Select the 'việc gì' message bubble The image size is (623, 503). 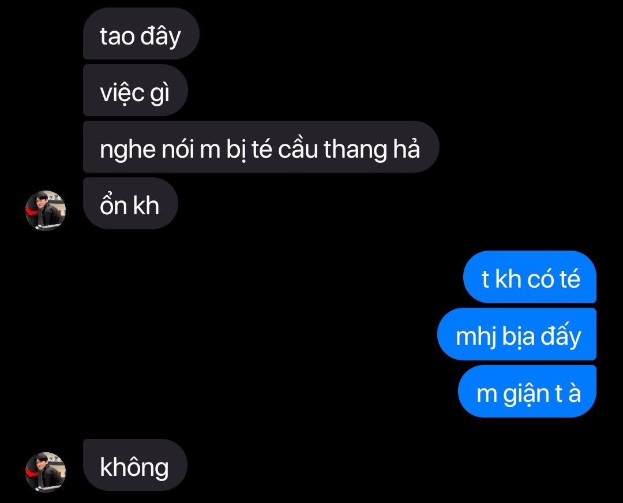136,90
